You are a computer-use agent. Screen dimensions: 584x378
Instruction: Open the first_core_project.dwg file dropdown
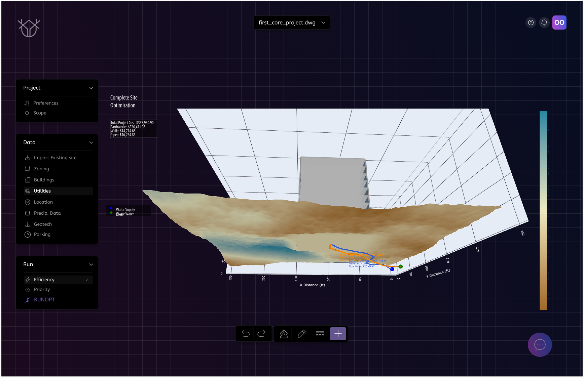point(292,23)
